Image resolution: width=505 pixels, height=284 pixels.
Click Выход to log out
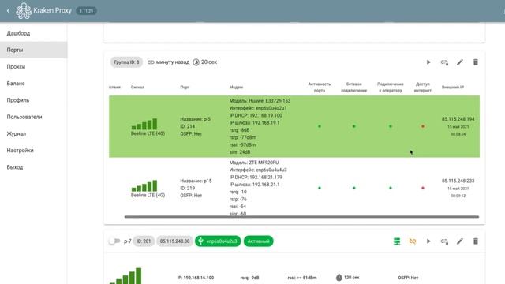[x=14, y=167]
